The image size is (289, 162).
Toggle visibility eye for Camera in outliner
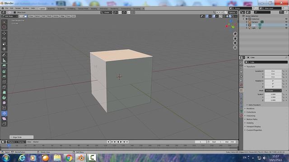tap(286, 22)
